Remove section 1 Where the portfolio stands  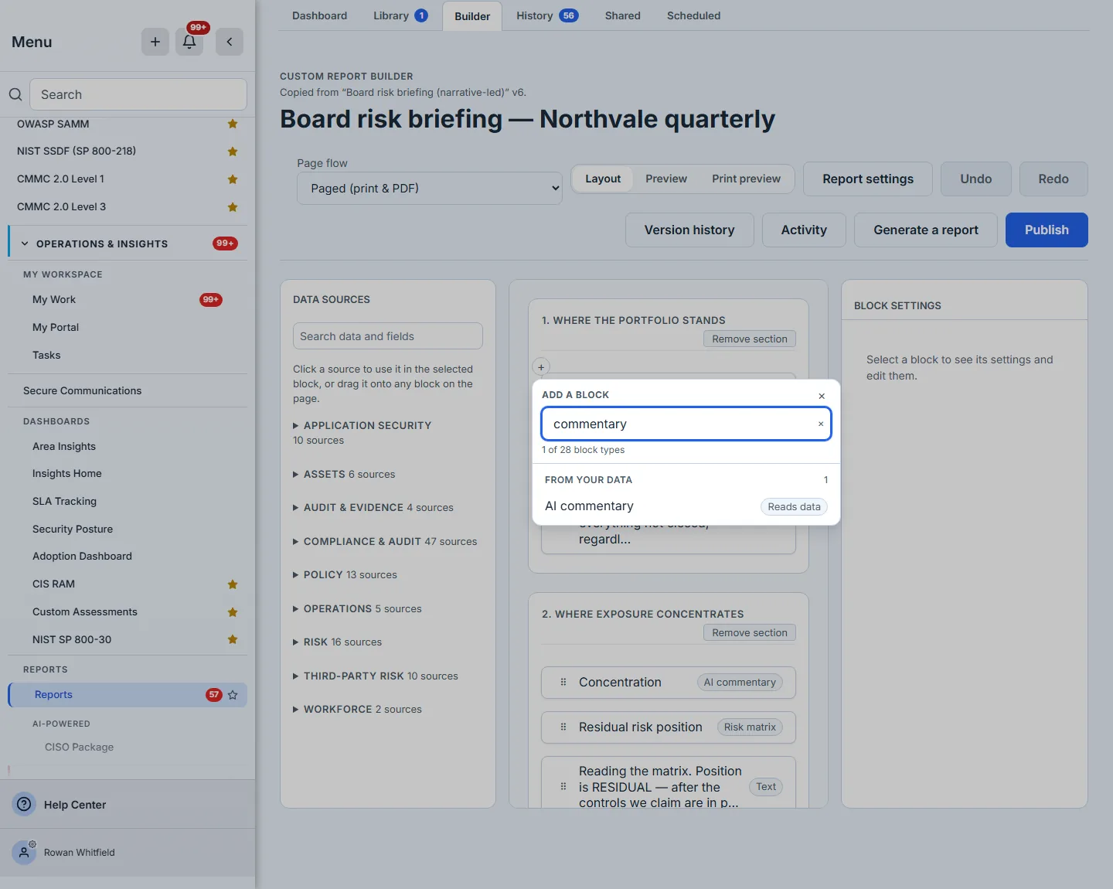750,339
